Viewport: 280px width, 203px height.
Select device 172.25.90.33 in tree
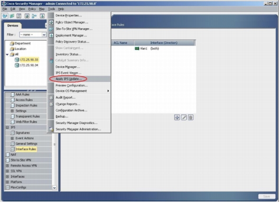pos(29,60)
